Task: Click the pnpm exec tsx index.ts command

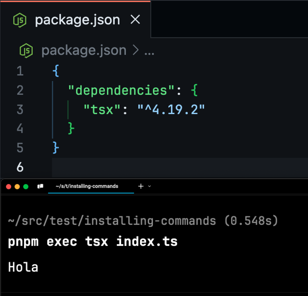Action: pos(93,242)
